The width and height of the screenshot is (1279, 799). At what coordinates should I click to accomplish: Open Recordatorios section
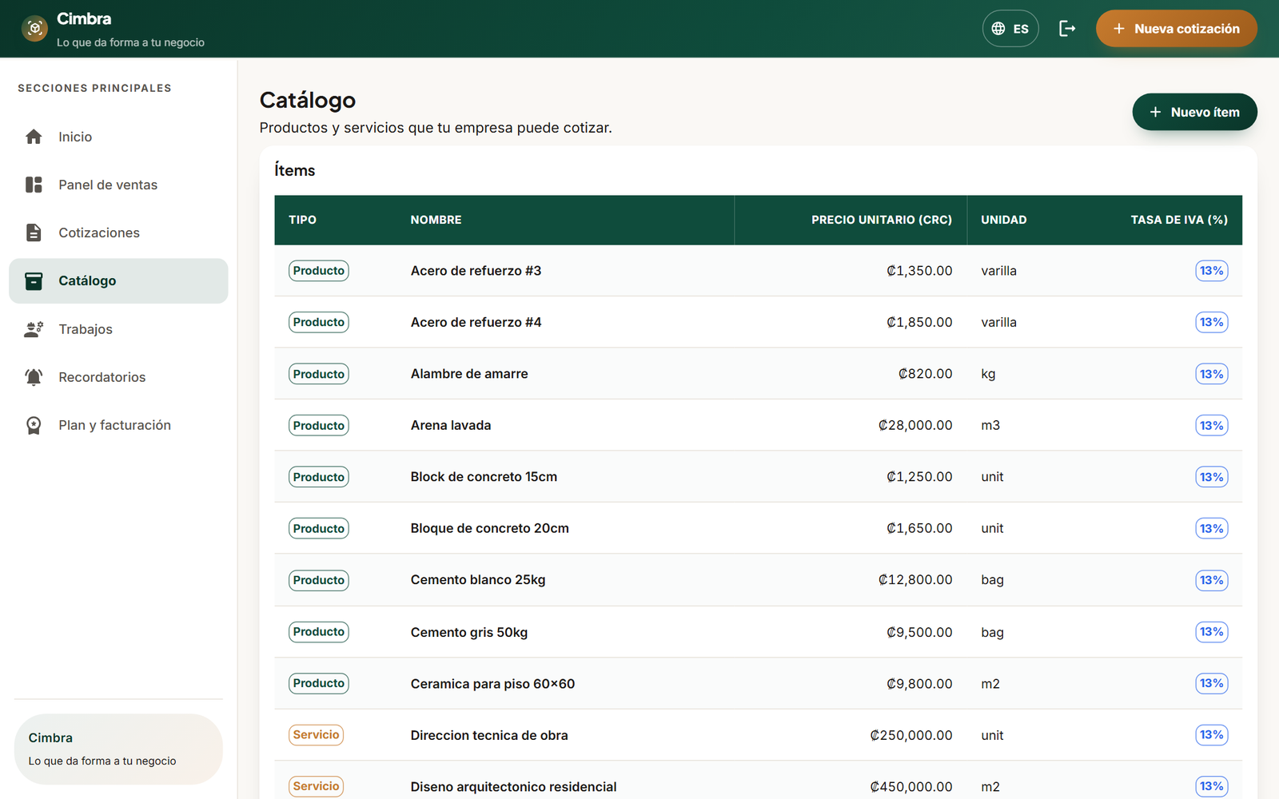[118, 377]
